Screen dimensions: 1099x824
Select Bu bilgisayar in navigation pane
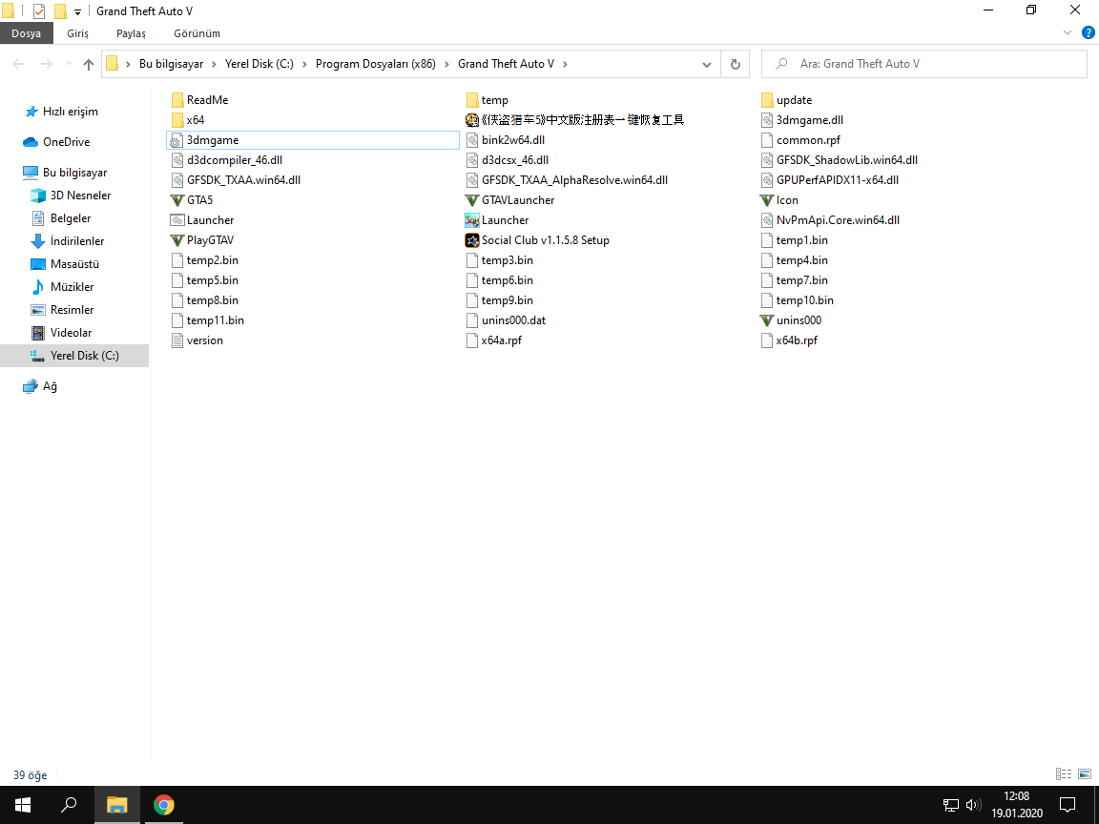65,173
